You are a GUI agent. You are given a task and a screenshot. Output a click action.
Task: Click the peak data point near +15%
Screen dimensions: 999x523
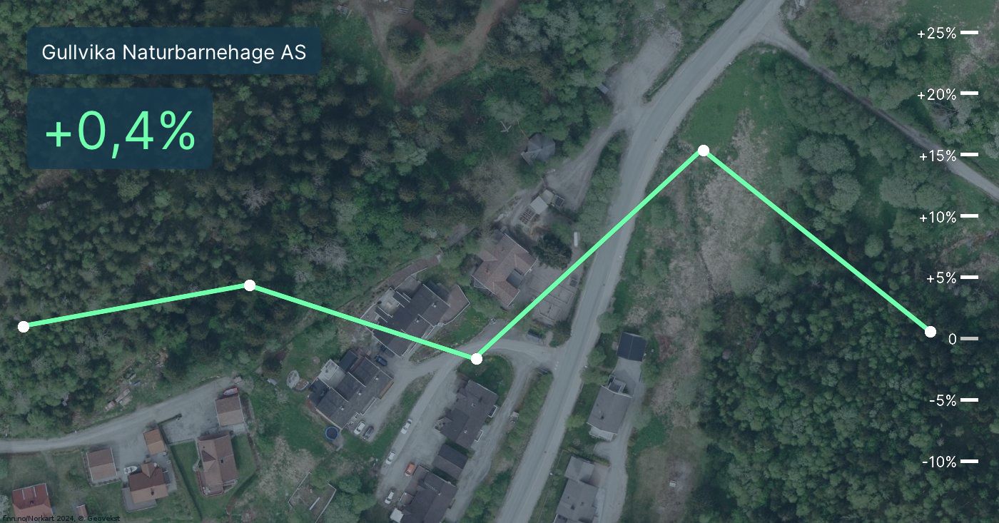pos(704,151)
